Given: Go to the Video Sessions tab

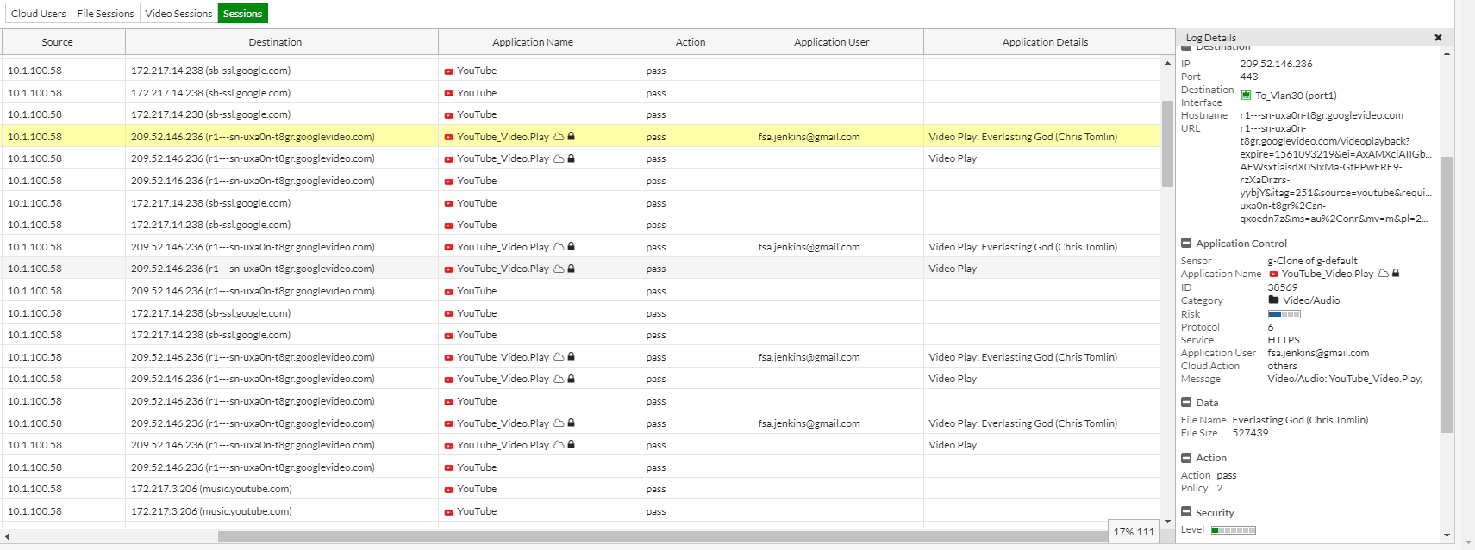Looking at the screenshot, I should pos(178,14).
